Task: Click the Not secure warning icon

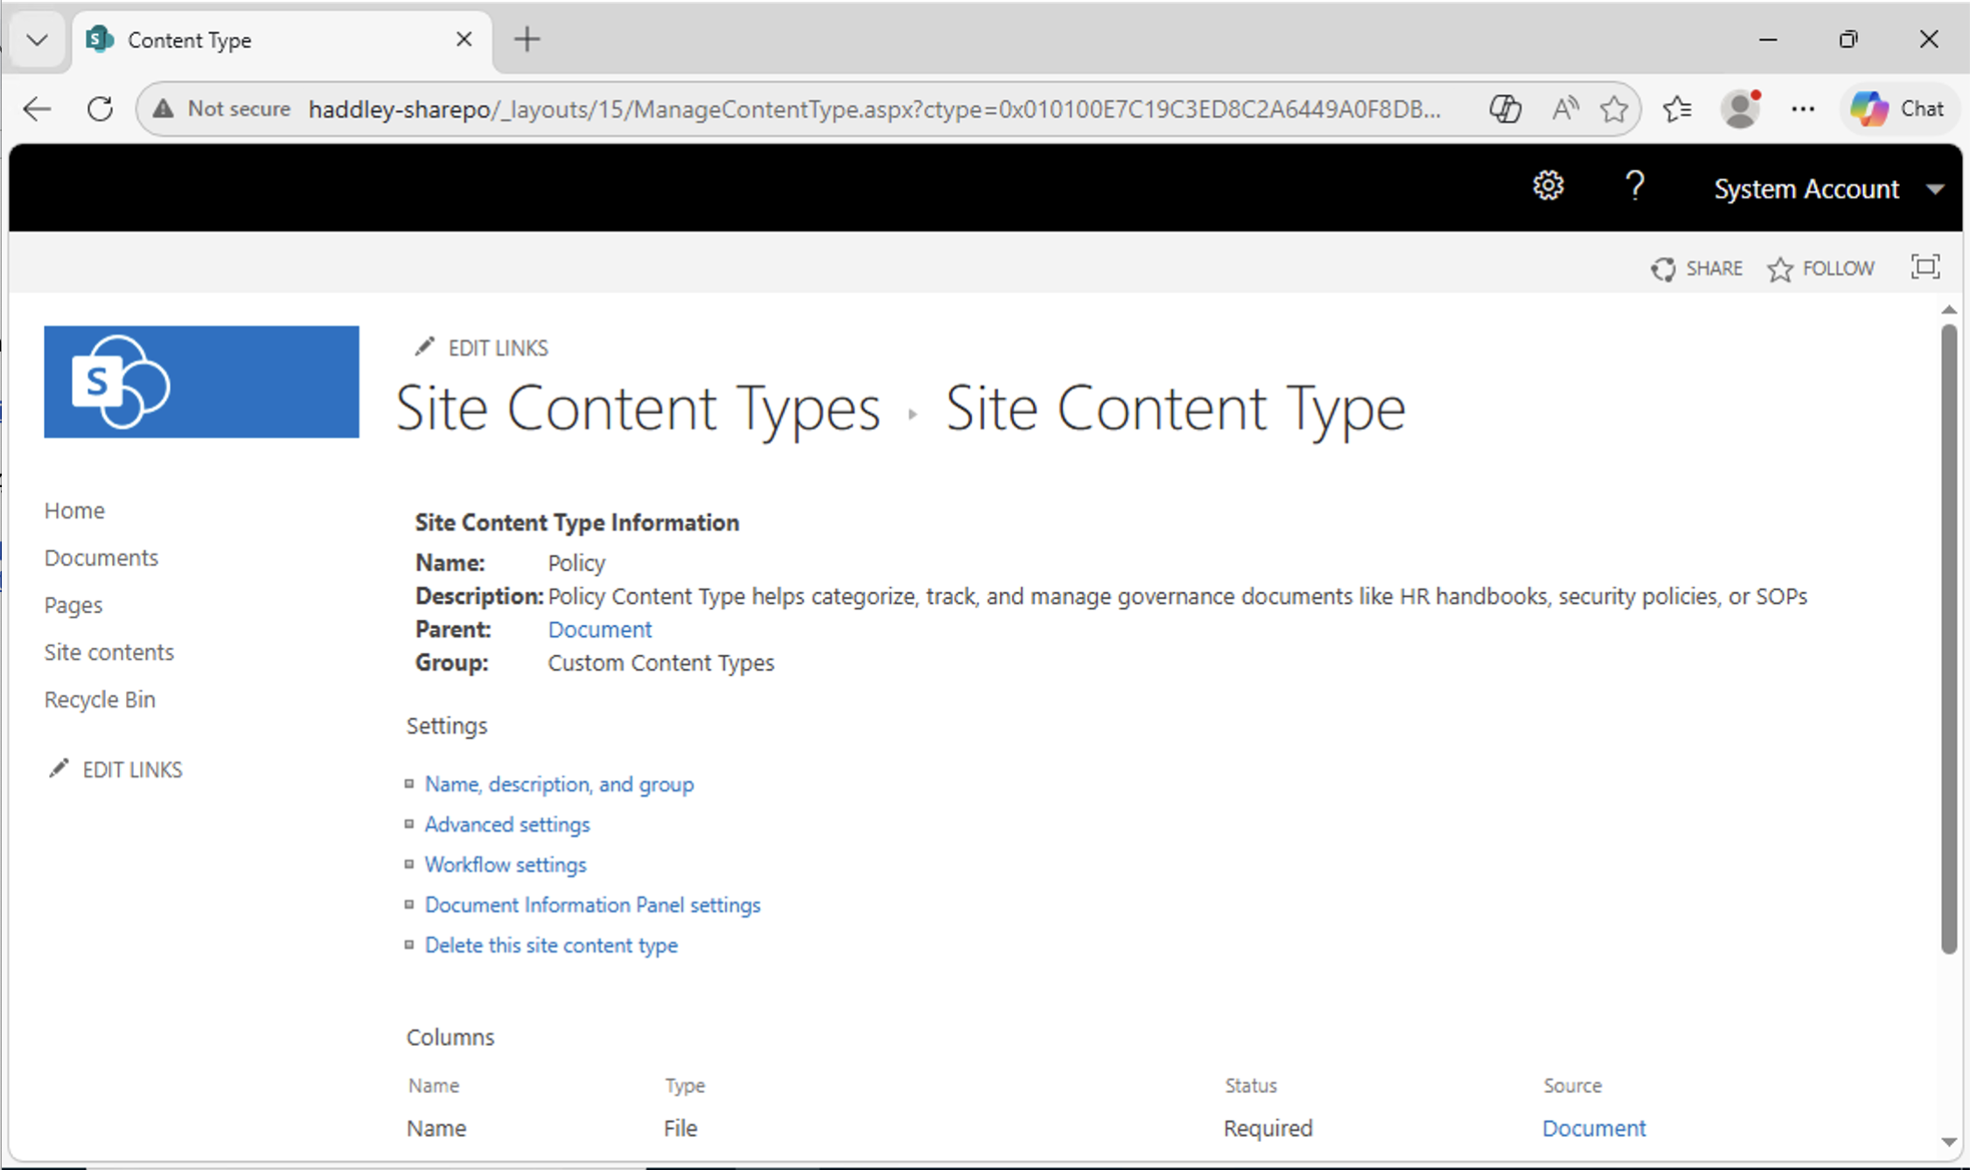Action: pyautogui.click(x=163, y=109)
